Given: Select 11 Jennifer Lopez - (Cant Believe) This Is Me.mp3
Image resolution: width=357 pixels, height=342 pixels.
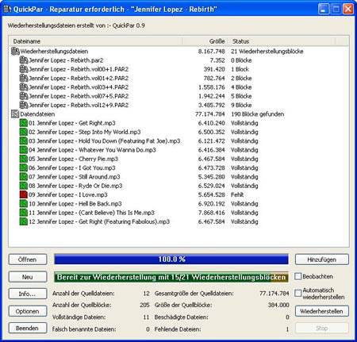Looking at the screenshot, I should pos(91,213).
